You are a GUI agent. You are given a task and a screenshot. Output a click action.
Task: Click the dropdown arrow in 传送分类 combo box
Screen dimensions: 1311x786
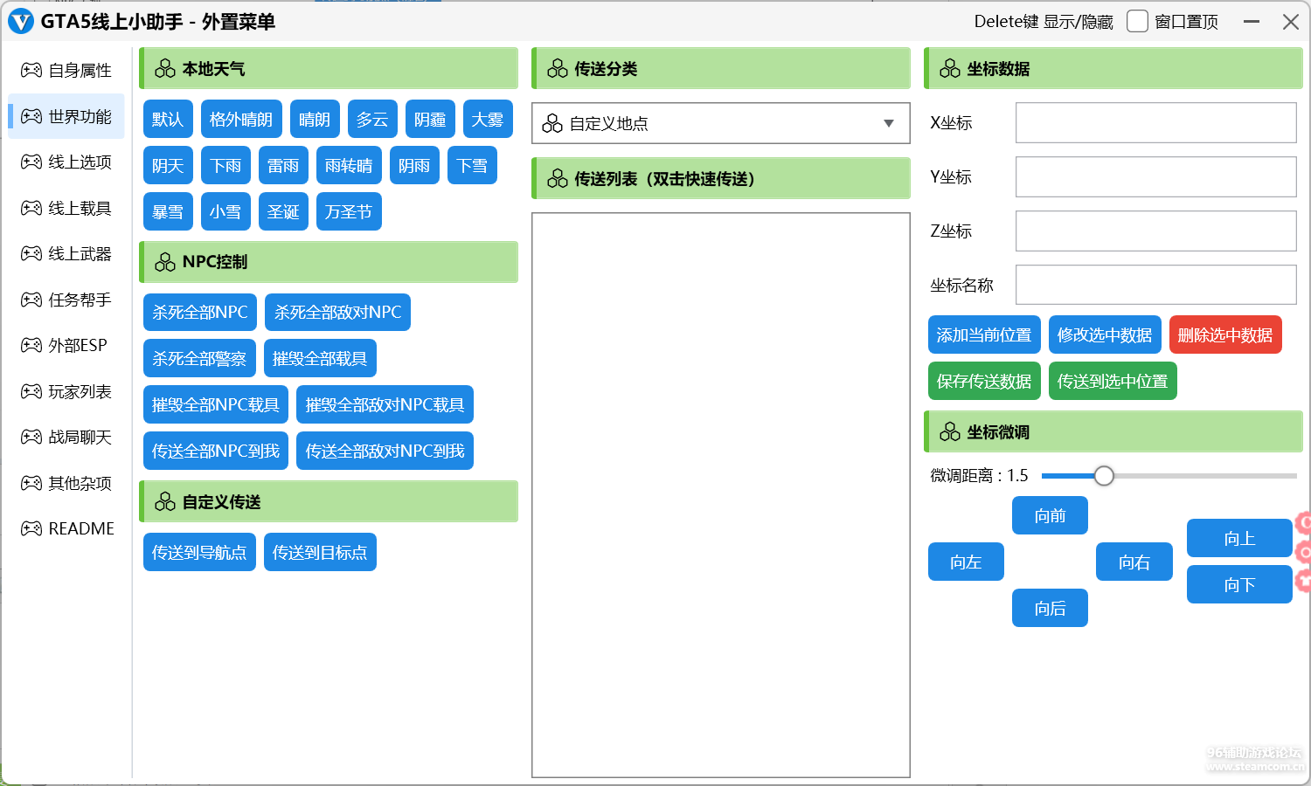click(889, 124)
